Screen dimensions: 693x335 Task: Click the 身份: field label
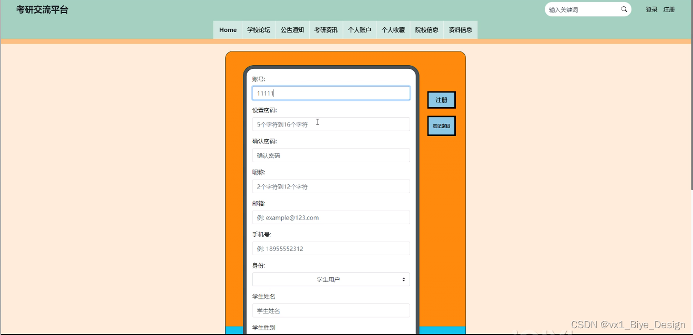[259, 265]
